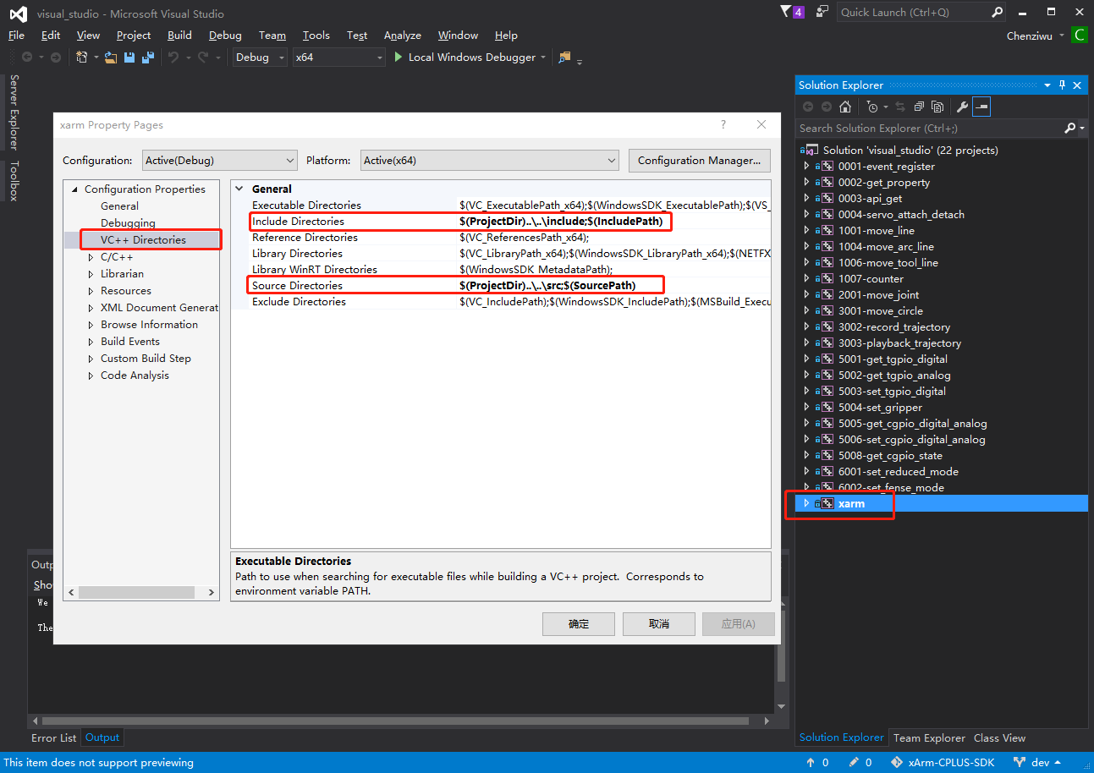Open the Debug solution configuration dropdown
Image resolution: width=1094 pixels, height=773 pixels.
[x=260, y=58]
